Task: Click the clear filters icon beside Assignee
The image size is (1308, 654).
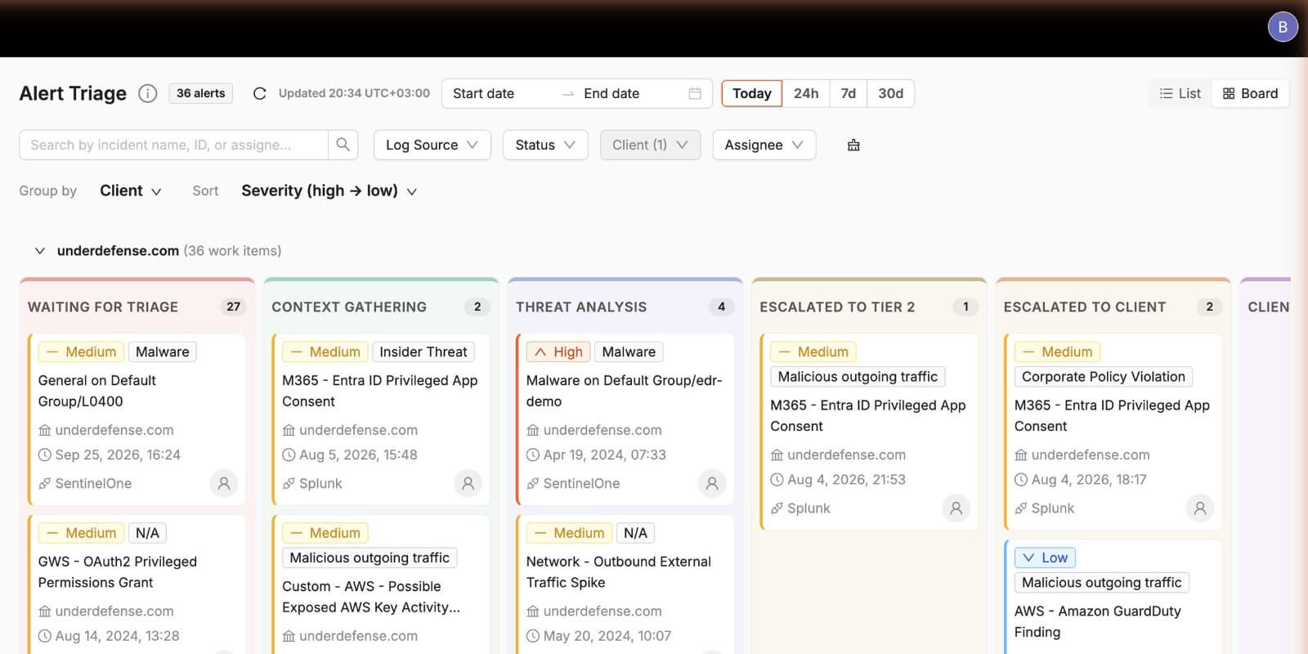Action: (853, 145)
